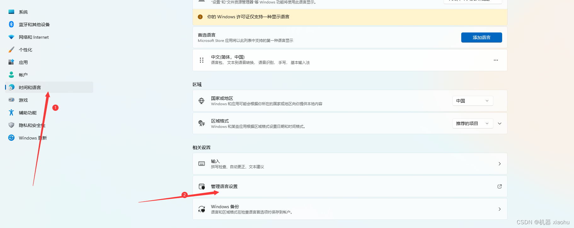Click the globe-clock icon for 时间和语言
The image size is (574, 228).
click(x=11, y=87)
